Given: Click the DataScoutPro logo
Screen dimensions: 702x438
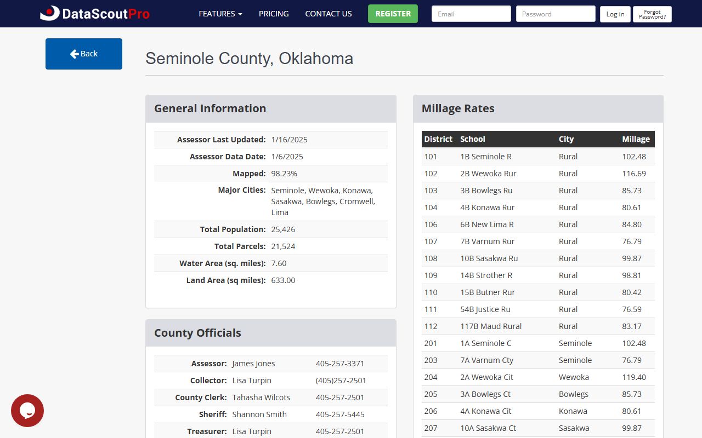Looking at the screenshot, I should (x=95, y=14).
